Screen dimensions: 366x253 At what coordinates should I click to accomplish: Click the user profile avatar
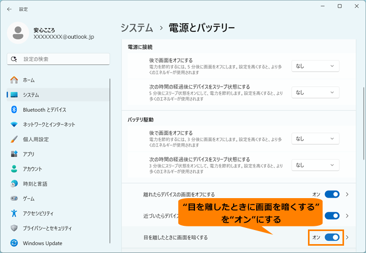click(x=18, y=33)
